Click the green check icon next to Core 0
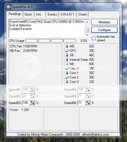This screenshot has height=142, width=127. [x=67, y=69]
